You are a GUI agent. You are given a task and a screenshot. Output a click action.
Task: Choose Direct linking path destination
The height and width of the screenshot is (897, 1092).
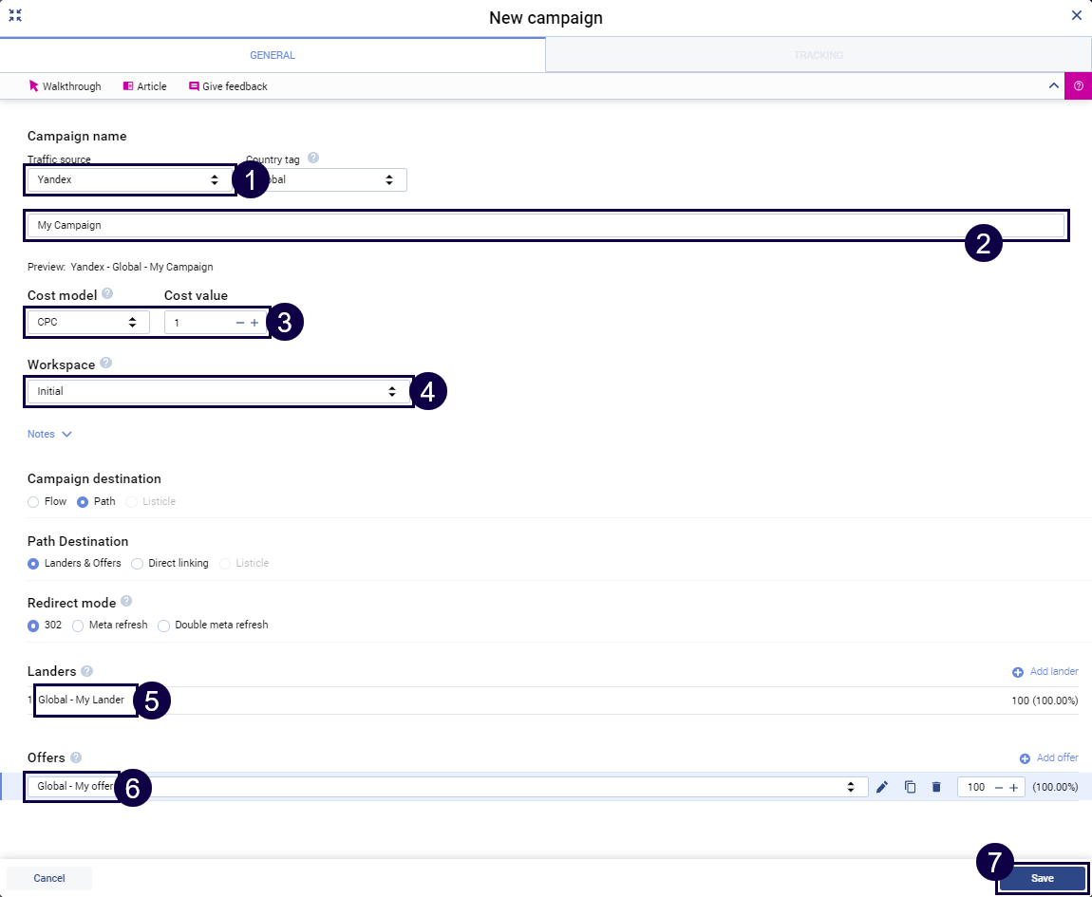[x=138, y=563]
